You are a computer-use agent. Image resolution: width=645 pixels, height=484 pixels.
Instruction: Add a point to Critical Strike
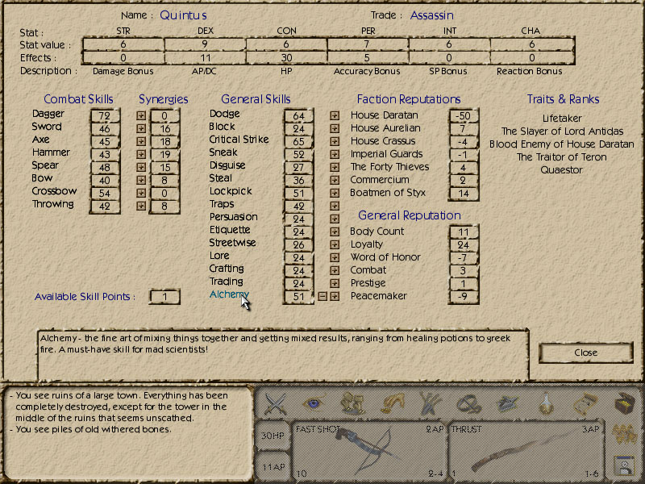335,141
